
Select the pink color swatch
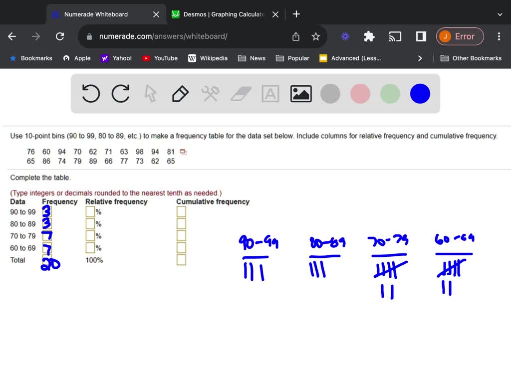point(360,93)
